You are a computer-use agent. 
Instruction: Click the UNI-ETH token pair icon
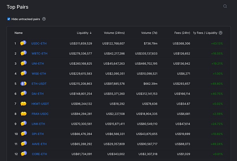pos(24,64)
